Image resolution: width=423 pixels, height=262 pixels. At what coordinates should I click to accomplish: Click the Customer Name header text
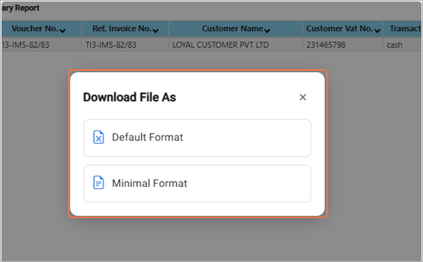click(232, 29)
